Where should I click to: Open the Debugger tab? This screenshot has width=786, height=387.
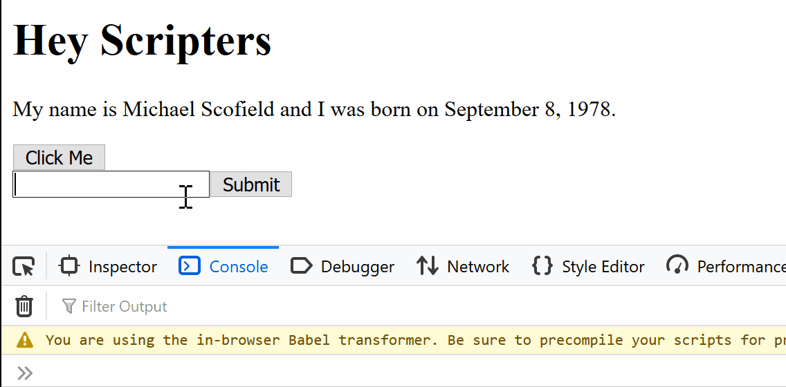pyautogui.click(x=342, y=266)
